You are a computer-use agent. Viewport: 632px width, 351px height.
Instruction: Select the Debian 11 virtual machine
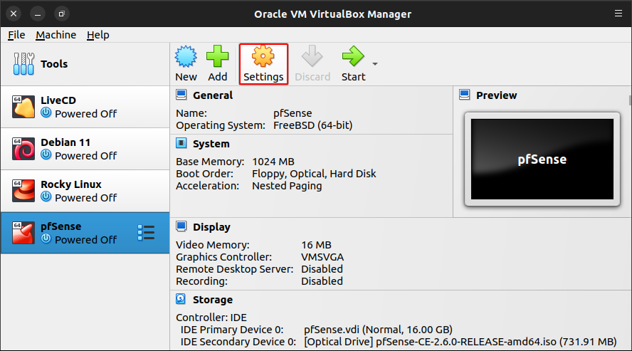coord(85,149)
